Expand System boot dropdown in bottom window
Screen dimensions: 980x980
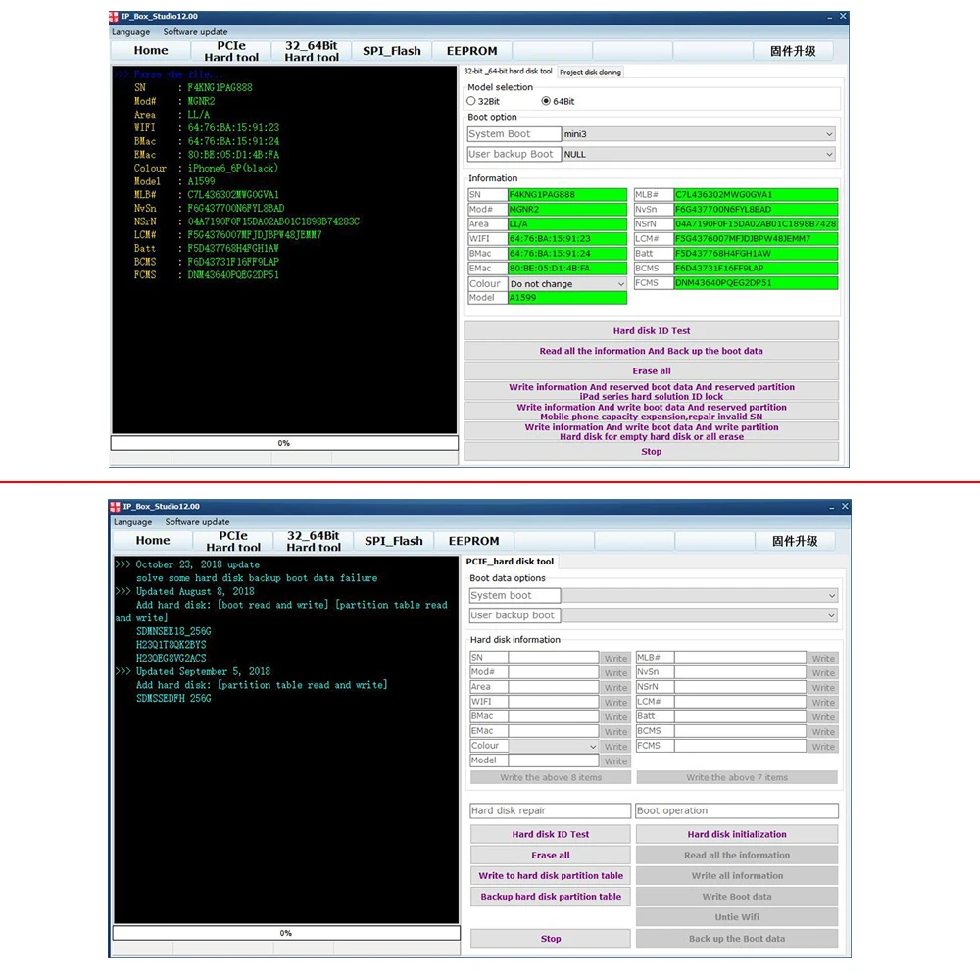pyautogui.click(x=700, y=595)
